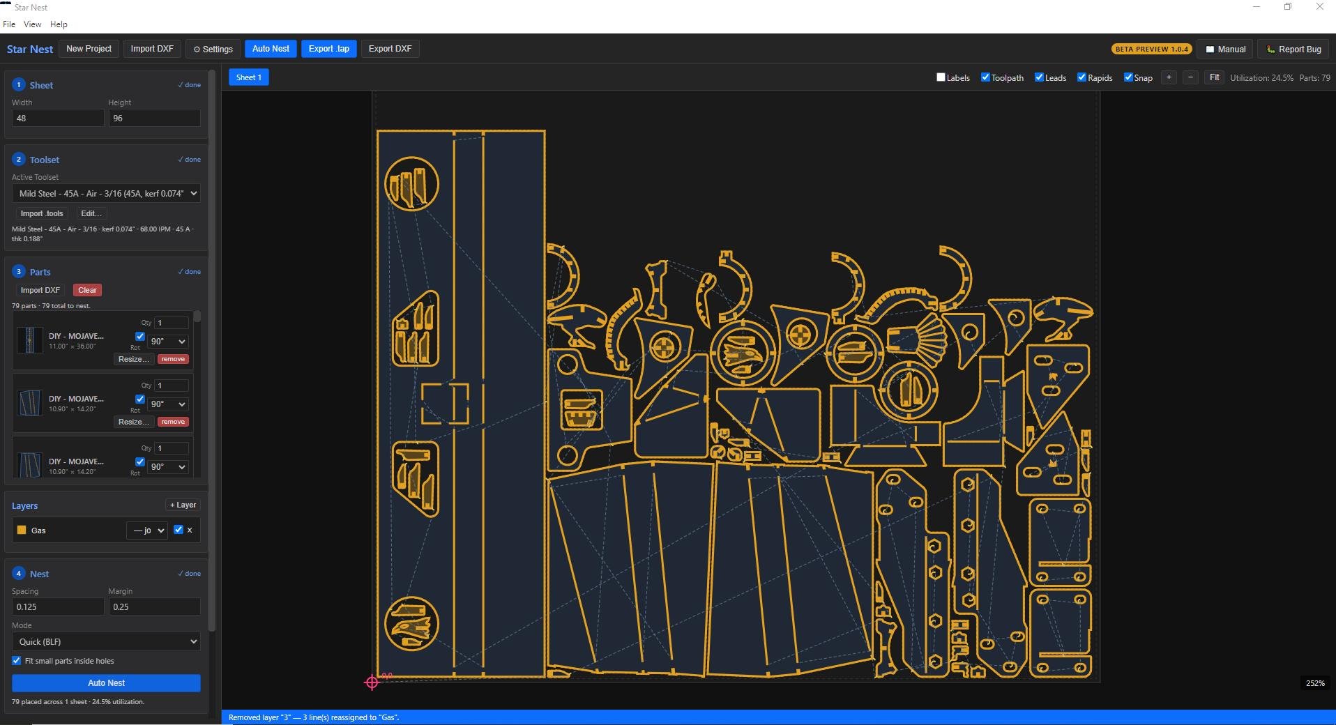Click the Parts: 79 readout
Screen dimensions: 1336x725
[1314, 78]
